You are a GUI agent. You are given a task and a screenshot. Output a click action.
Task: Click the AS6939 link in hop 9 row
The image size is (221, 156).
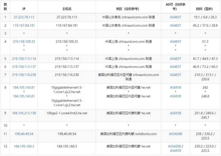[x=175, y=113]
